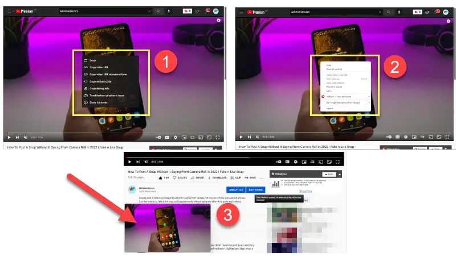Enable miniplayer in screenshot 1 player

184,137
